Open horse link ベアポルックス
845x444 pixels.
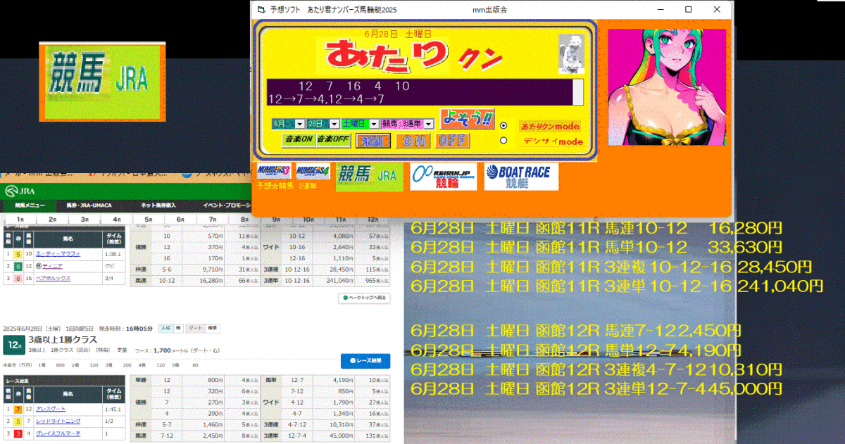pos(54,279)
